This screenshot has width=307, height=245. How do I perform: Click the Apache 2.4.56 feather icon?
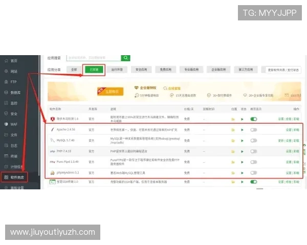(52, 130)
